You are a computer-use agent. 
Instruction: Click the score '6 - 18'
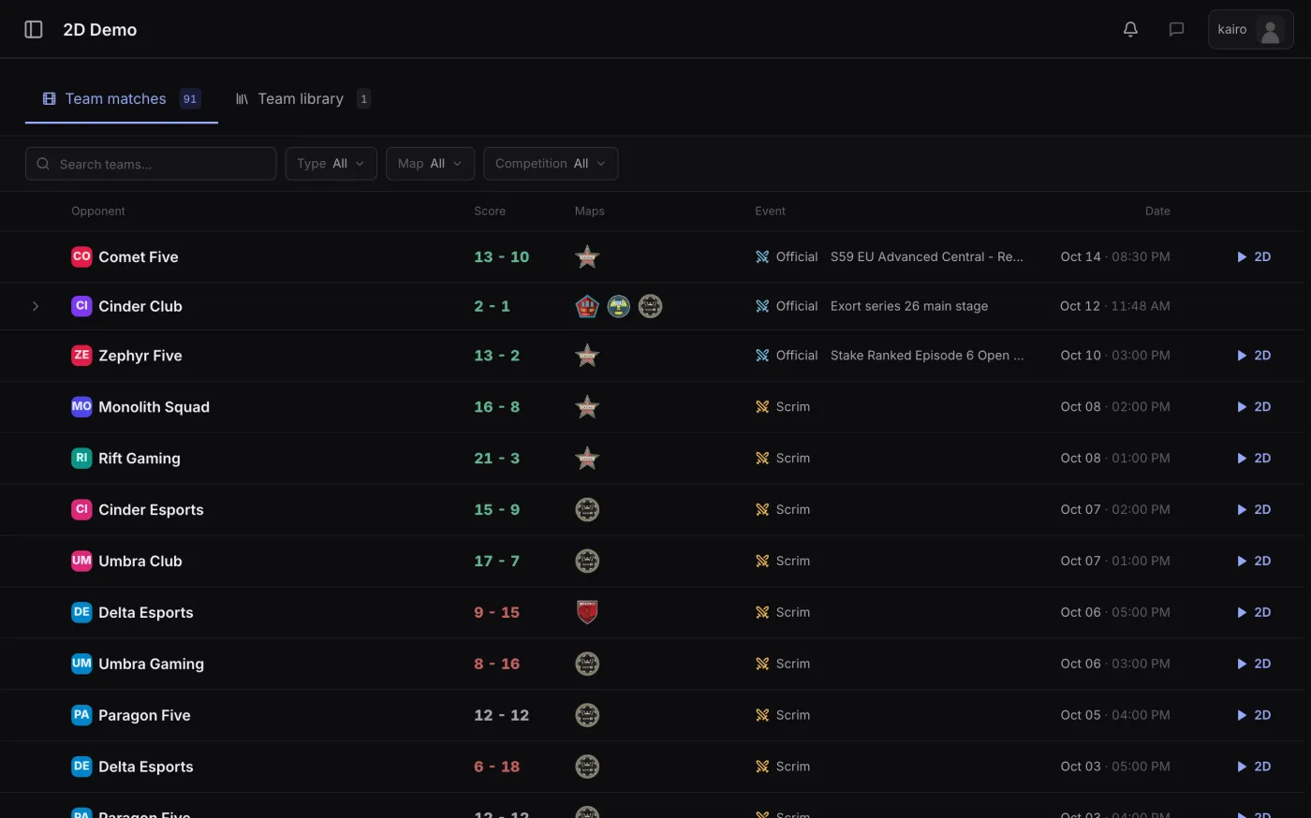coord(496,767)
